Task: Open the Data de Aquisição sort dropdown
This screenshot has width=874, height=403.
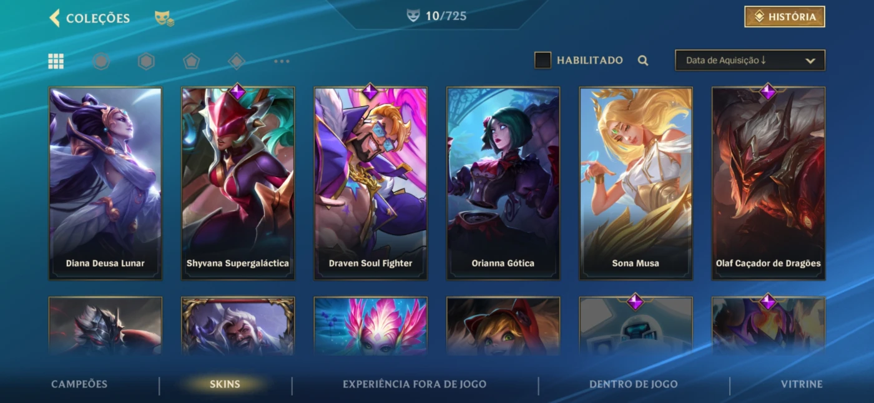Action: click(750, 61)
